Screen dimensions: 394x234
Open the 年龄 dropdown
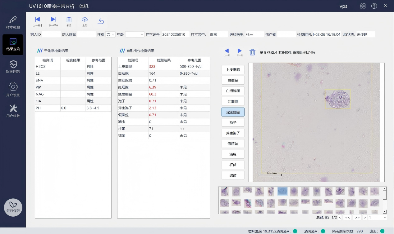135,34
